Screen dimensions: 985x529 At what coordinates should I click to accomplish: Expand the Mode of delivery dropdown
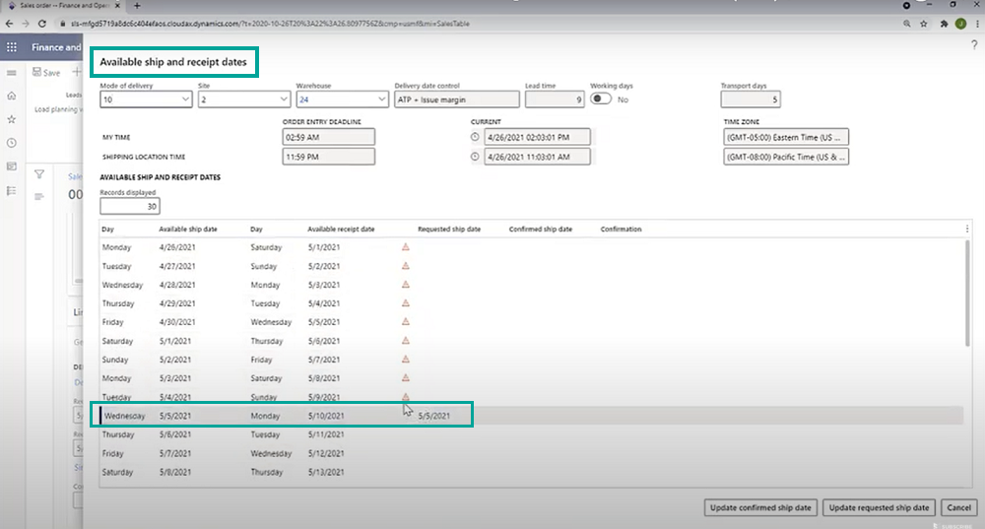(x=185, y=99)
